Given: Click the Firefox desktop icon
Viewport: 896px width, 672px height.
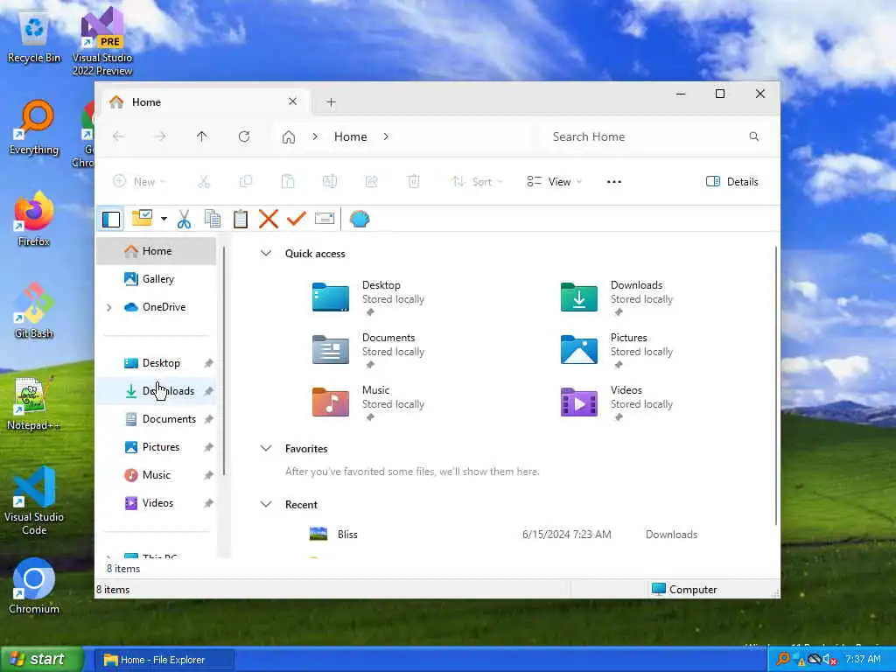Looking at the screenshot, I should (34, 220).
